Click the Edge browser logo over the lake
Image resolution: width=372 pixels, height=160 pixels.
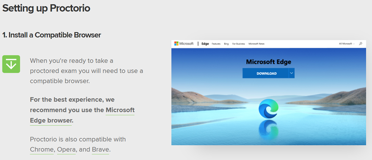pyautogui.click(x=268, y=108)
